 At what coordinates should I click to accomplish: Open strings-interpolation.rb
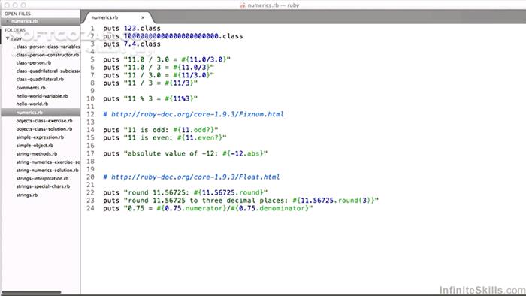coord(42,178)
